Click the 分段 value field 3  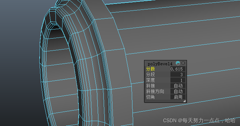pyautogui.click(x=178, y=75)
